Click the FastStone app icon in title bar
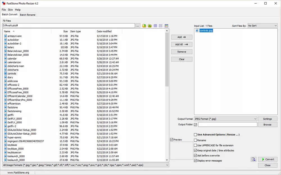 pos(4,3)
